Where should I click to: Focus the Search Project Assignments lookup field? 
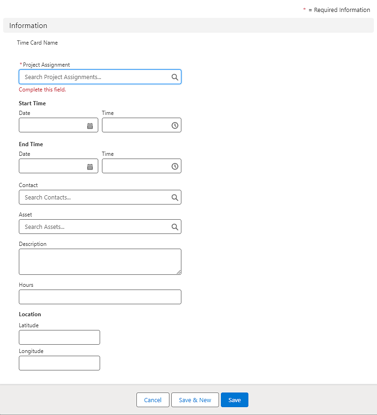94,77
